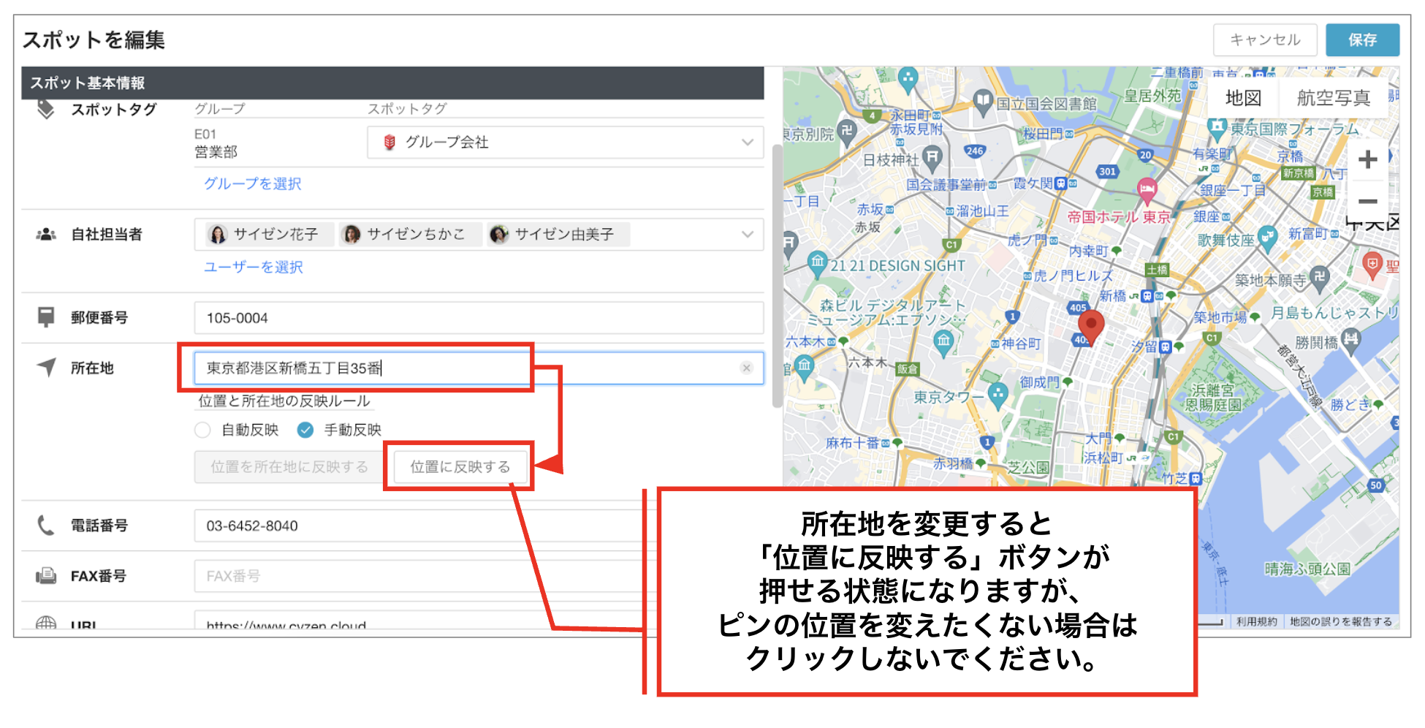
Task: Click the 電話番号 phone icon
Action: 46,526
